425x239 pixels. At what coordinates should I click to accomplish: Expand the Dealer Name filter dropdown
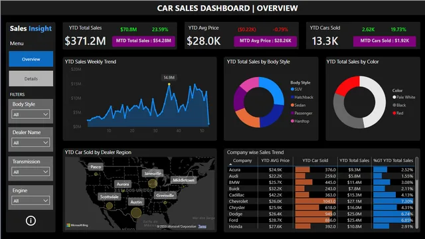coord(31,143)
